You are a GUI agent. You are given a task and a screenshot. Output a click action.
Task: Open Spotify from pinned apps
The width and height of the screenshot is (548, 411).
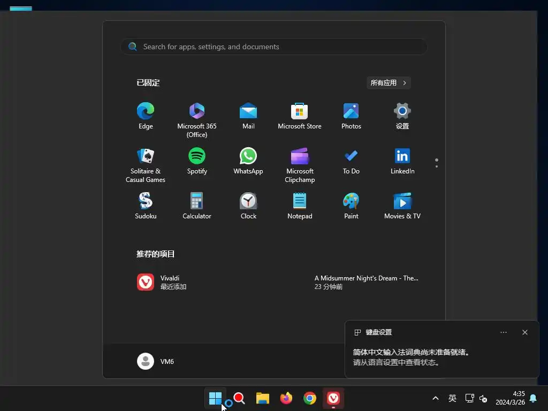(x=197, y=162)
